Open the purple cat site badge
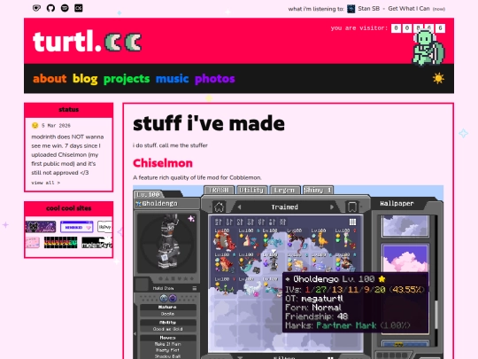The width and height of the screenshot is (478, 359). [x=41, y=227]
